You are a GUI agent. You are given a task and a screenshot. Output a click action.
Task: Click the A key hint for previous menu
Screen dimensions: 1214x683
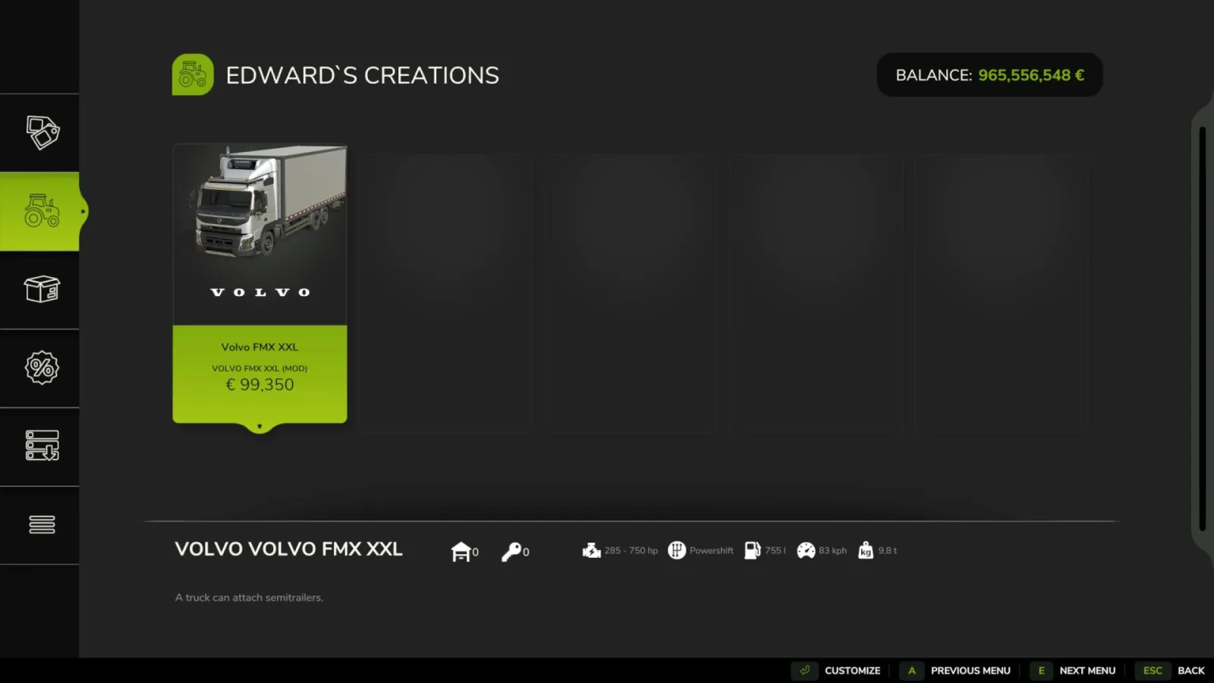coord(911,671)
